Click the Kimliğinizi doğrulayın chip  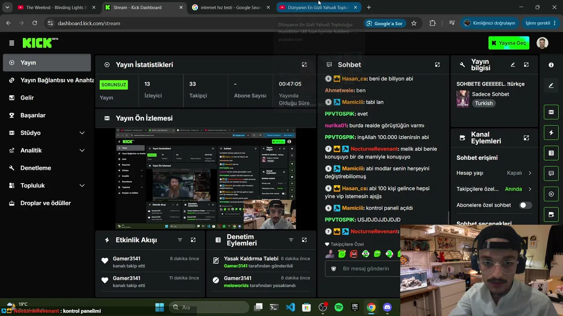point(489,23)
